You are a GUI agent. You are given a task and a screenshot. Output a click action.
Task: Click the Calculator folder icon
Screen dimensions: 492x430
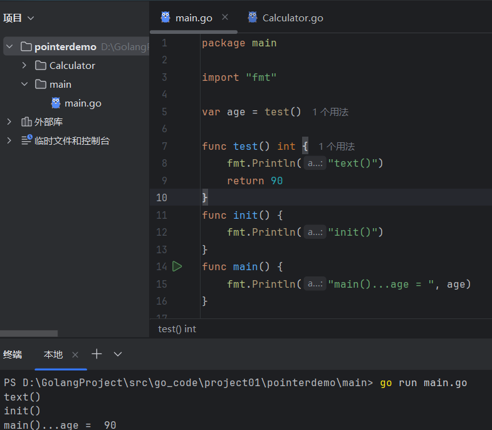pyautogui.click(x=41, y=65)
